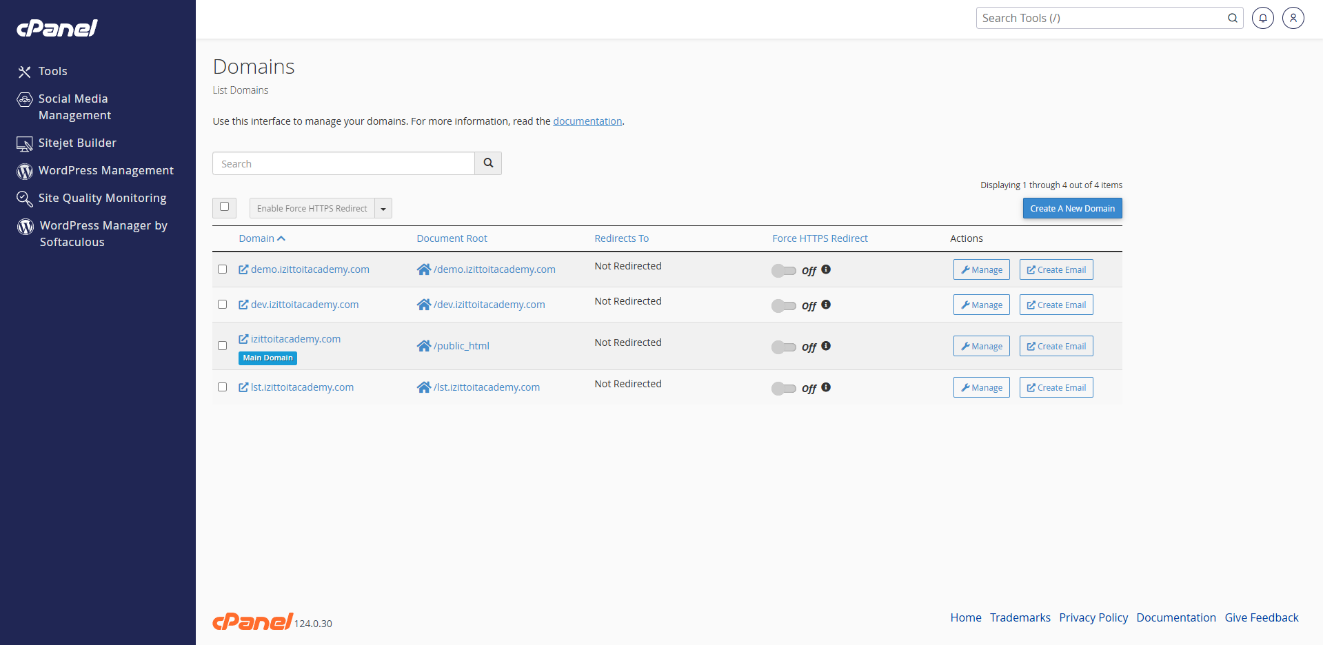1323x645 pixels.
Task: Click home icon for /public_html root
Action: [424, 346]
